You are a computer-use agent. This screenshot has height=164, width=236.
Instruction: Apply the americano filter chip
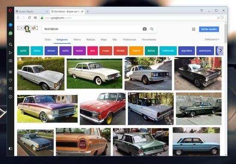[x=205, y=51]
